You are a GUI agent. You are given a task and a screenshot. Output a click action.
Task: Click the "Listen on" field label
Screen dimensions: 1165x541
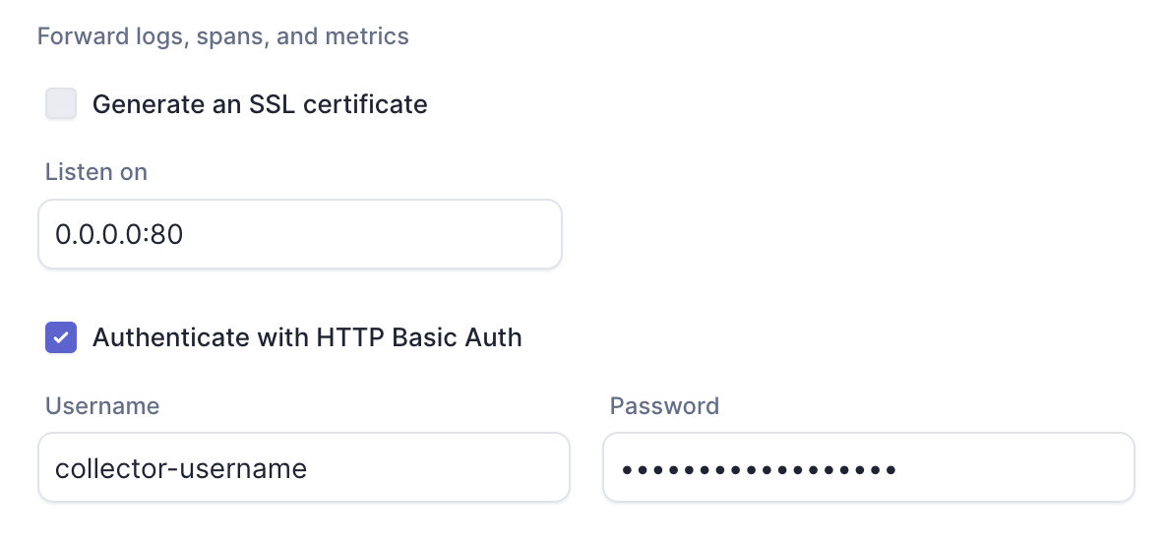coord(96,172)
